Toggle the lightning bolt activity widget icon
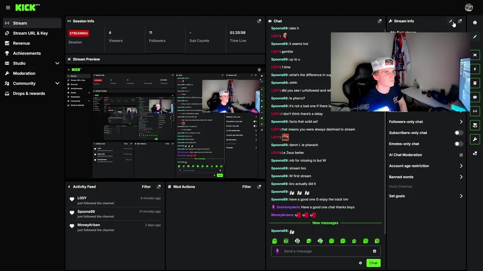The image size is (483, 271). pyautogui.click(x=475, y=69)
